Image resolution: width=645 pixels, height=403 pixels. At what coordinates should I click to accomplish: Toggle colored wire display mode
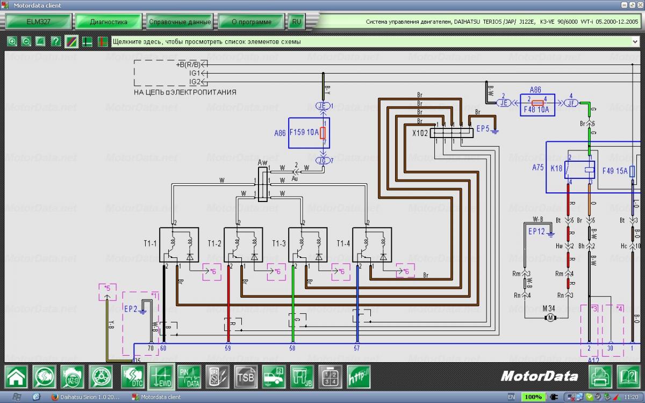click(x=71, y=41)
